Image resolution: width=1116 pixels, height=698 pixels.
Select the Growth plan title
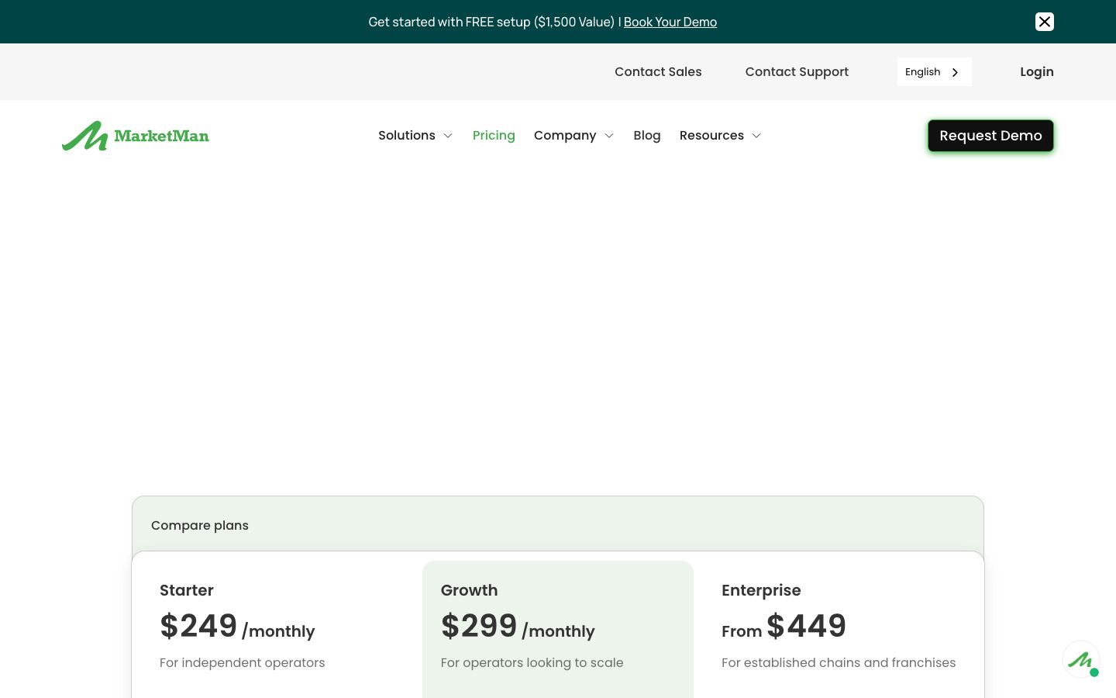tap(469, 590)
